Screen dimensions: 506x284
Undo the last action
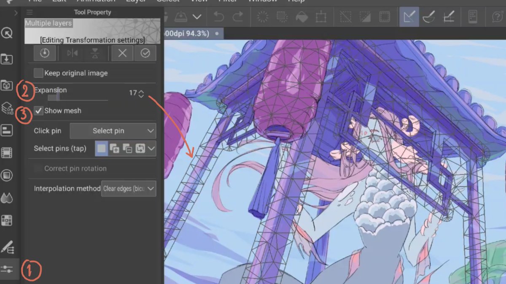218,17
